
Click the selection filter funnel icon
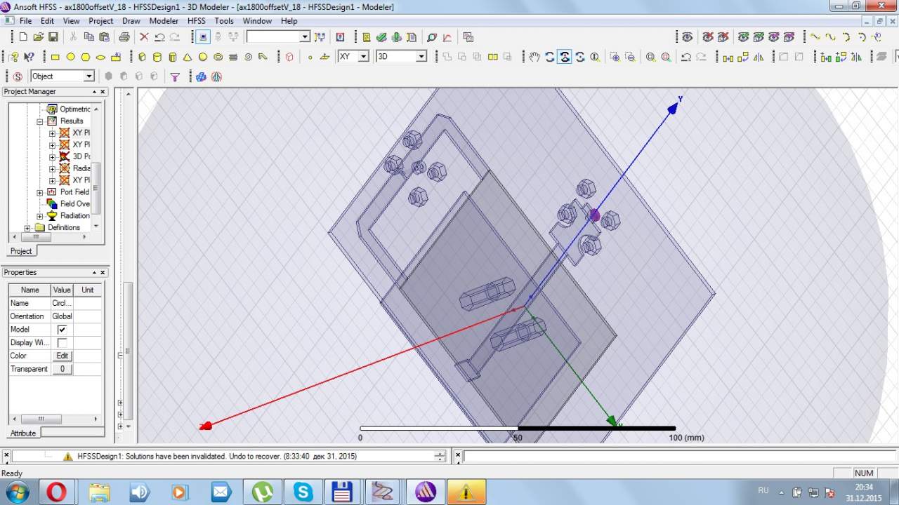175,76
